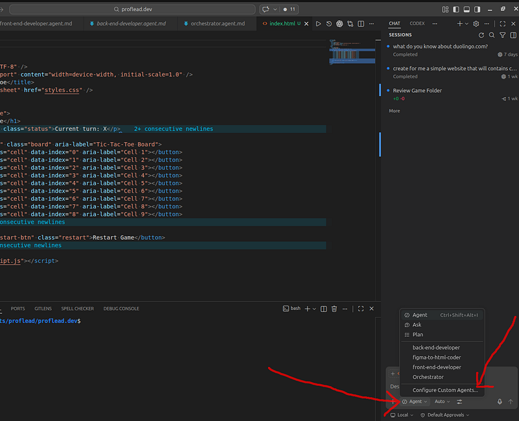Kill terminal with trash icon
Viewport: 519px width, 421px height.
tap(334, 309)
